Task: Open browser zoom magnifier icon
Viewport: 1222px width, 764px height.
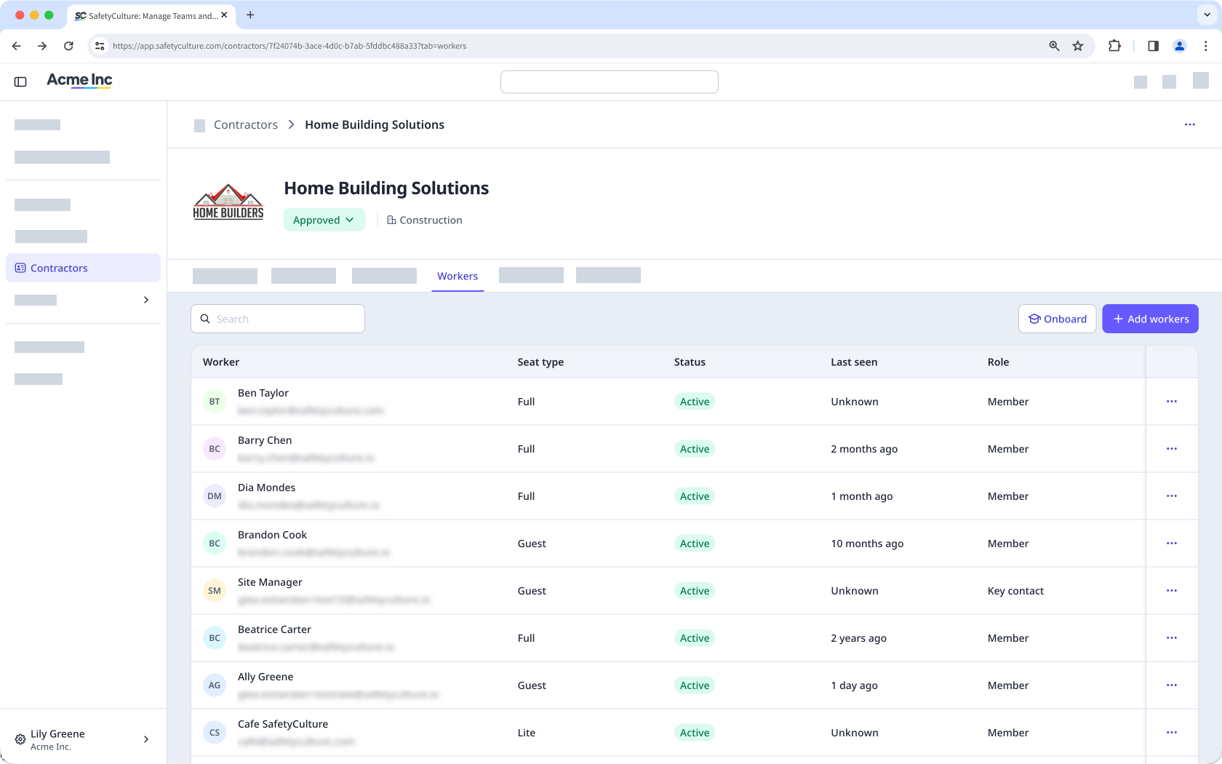Action: click(x=1054, y=46)
